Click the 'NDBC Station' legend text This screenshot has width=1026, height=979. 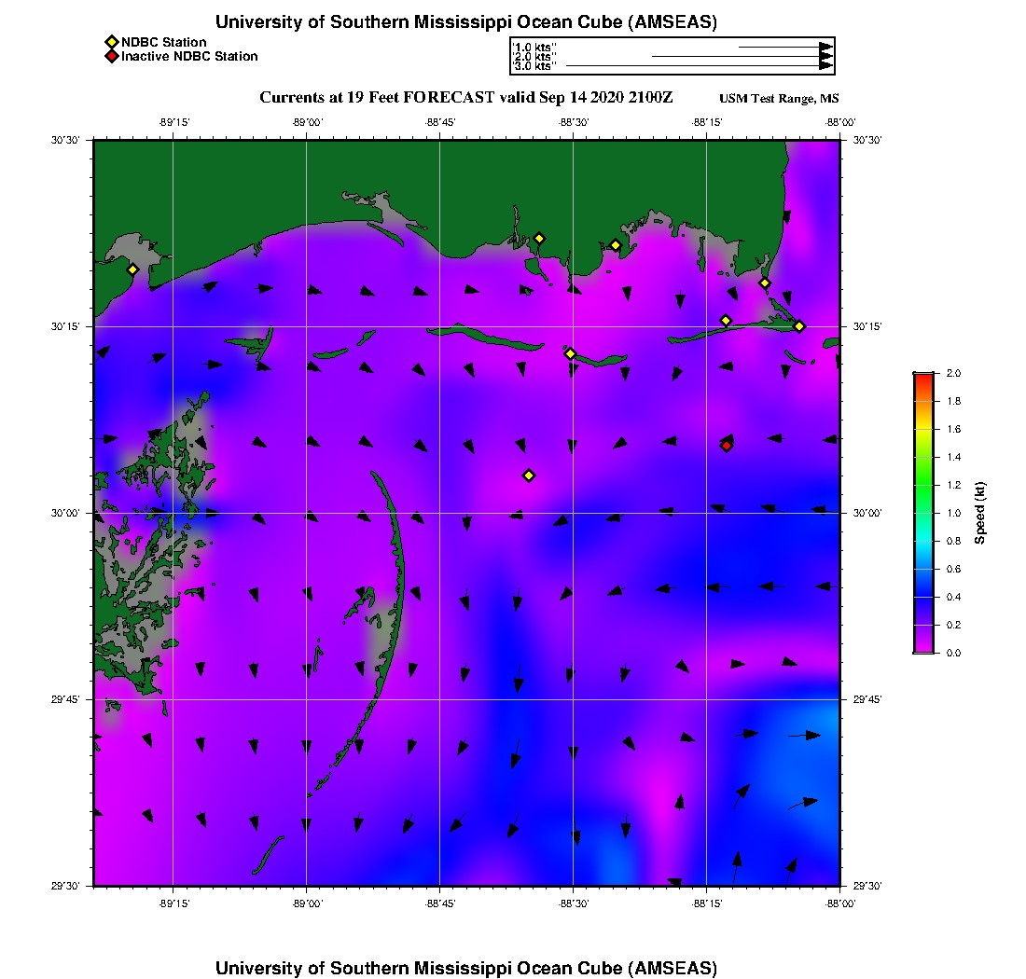pyautogui.click(x=164, y=42)
